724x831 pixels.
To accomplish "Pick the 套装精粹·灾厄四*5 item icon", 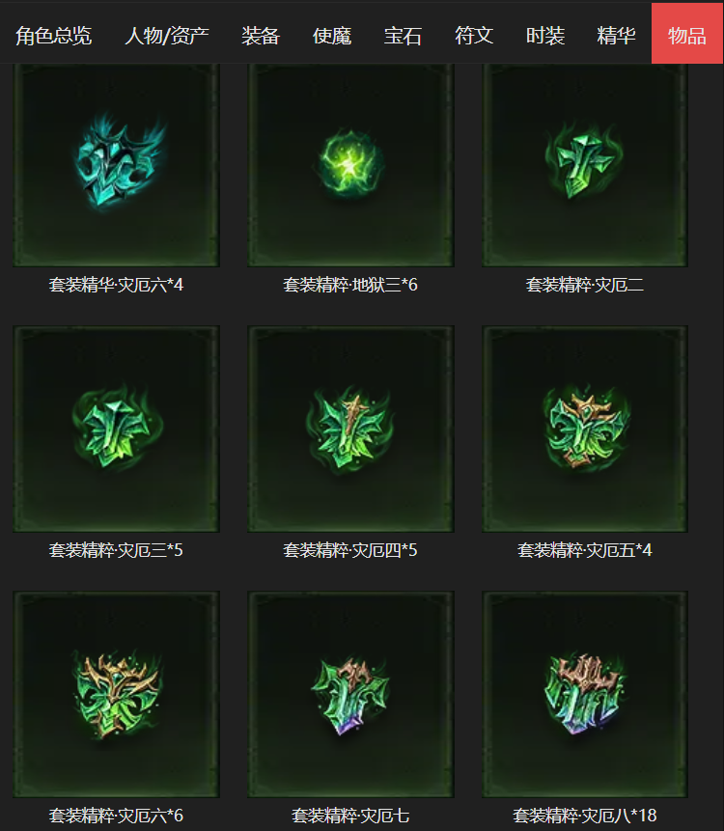I will (x=350, y=429).
